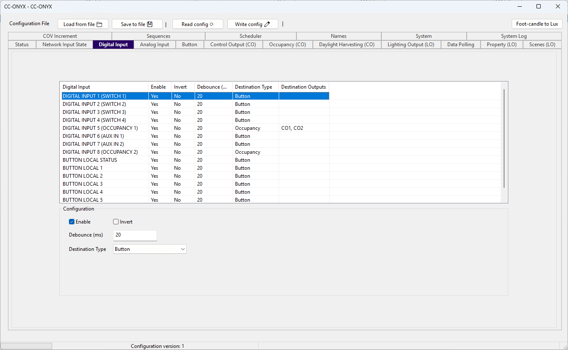This screenshot has height=350, width=568.
Task: Click the refresh icon on Read config
Action: [x=211, y=24]
